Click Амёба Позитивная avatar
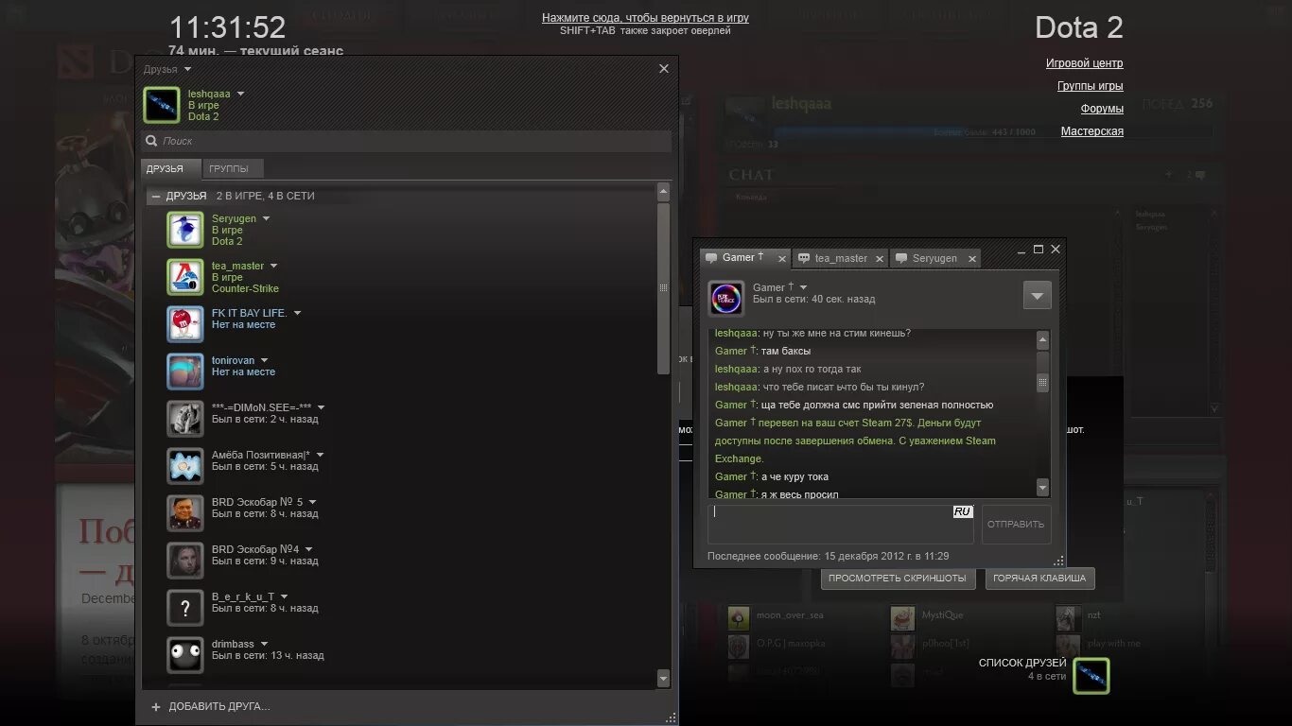This screenshot has height=726, width=1292. pyautogui.click(x=185, y=466)
